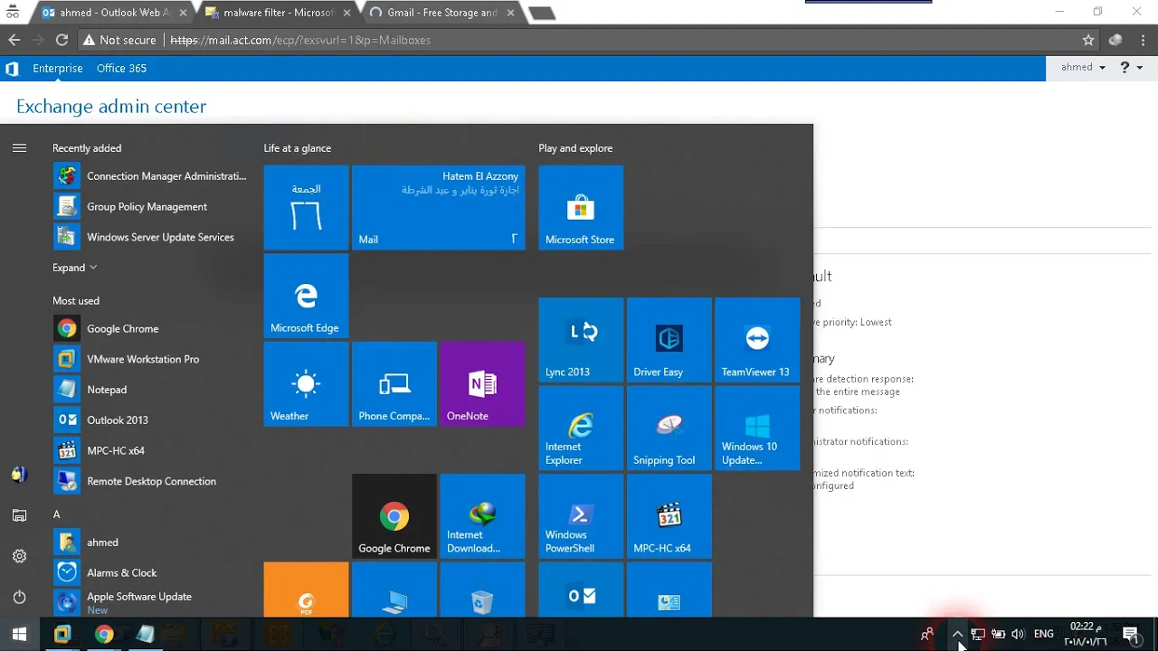Reload the current Chrome page
Viewport: 1158px width, 651px height.
[x=62, y=40]
